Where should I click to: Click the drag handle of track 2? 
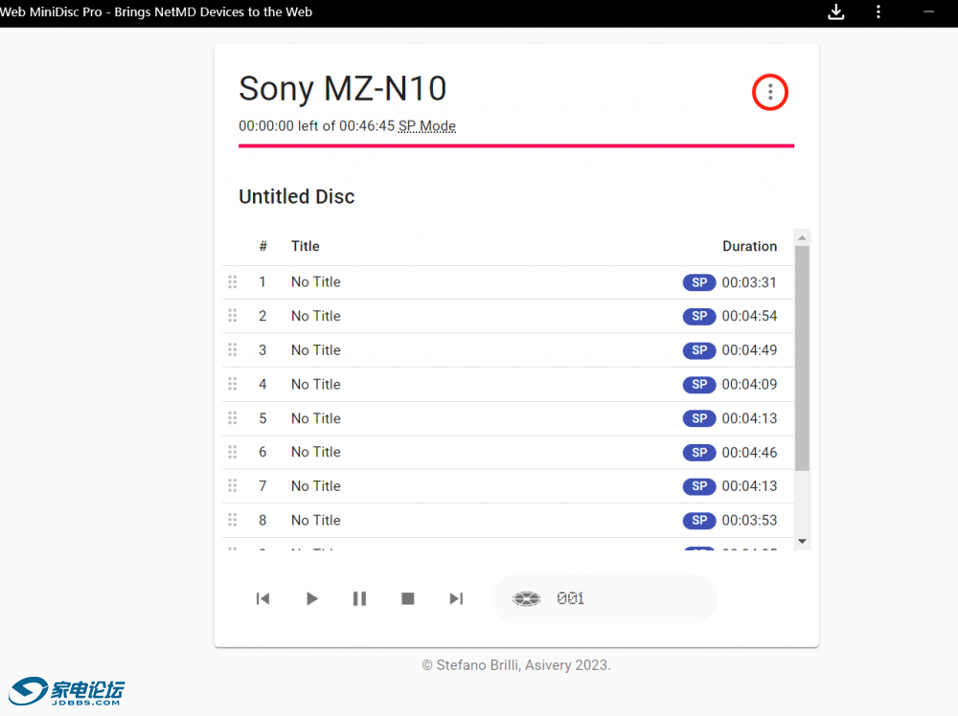click(233, 316)
